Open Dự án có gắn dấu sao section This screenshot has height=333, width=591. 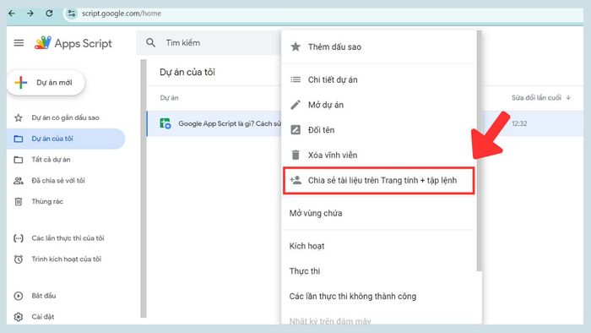tap(66, 117)
